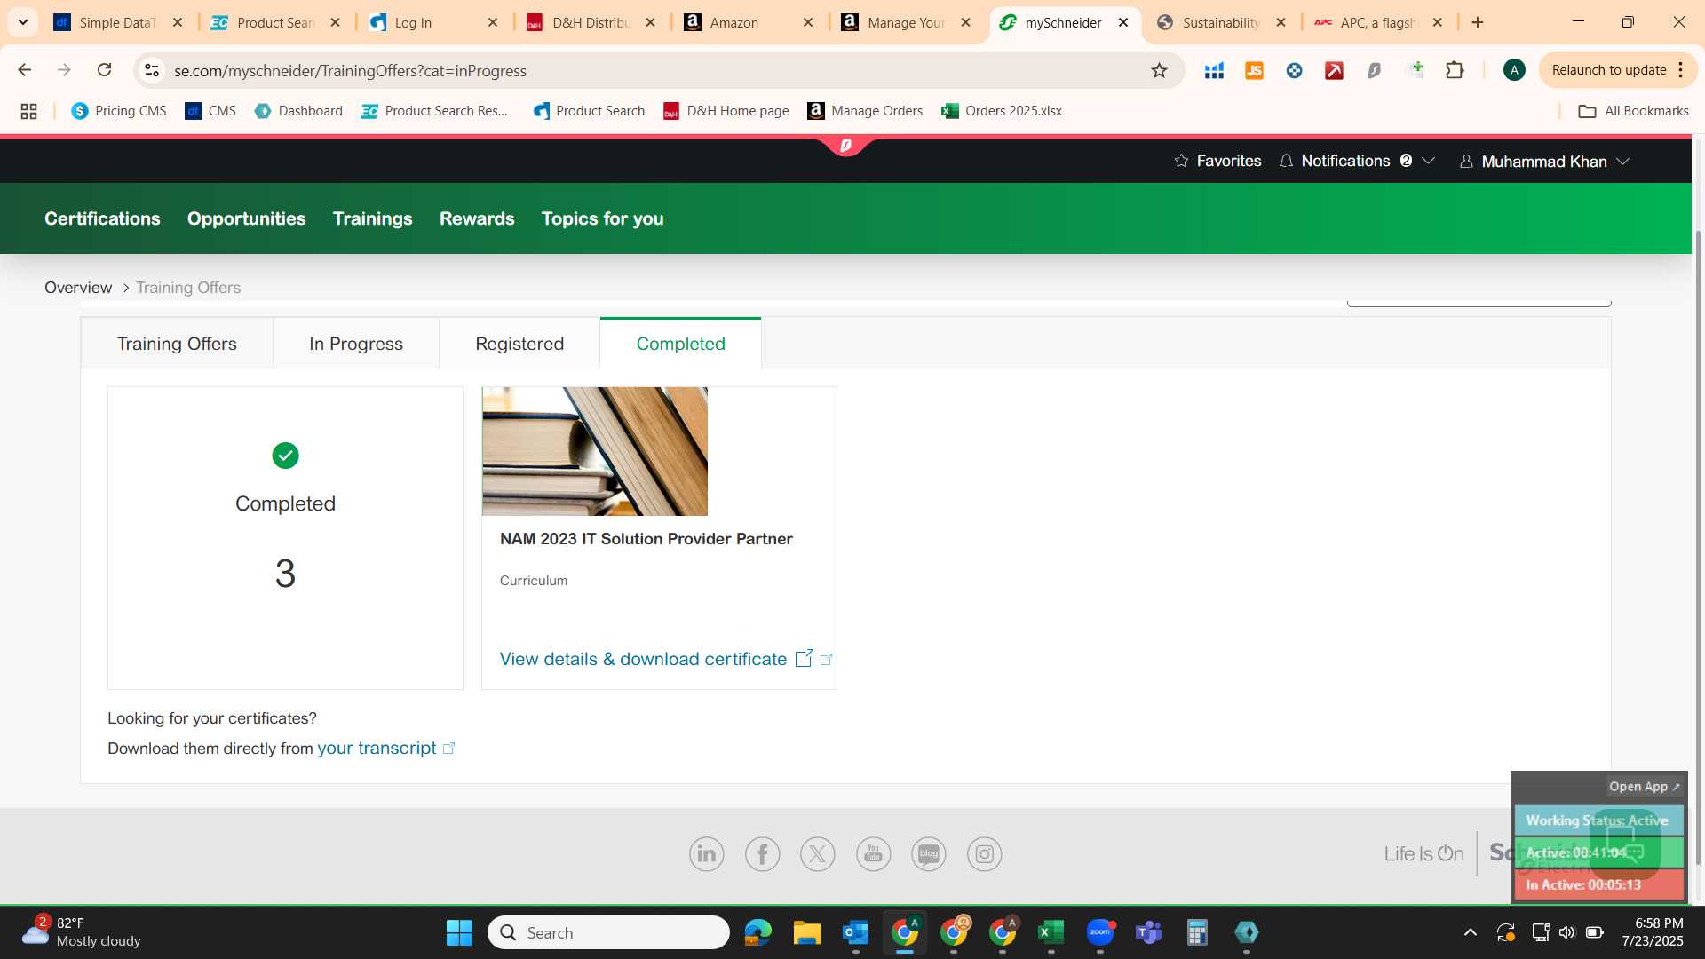This screenshot has height=959, width=1705.
Task: Open LinkedIn social icon in footer
Action: click(x=706, y=854)
